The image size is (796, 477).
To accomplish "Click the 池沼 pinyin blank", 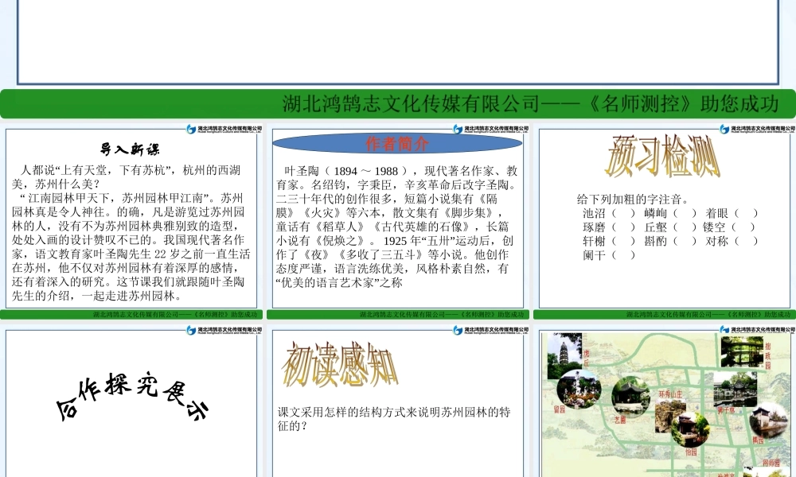I will (623, 213).
